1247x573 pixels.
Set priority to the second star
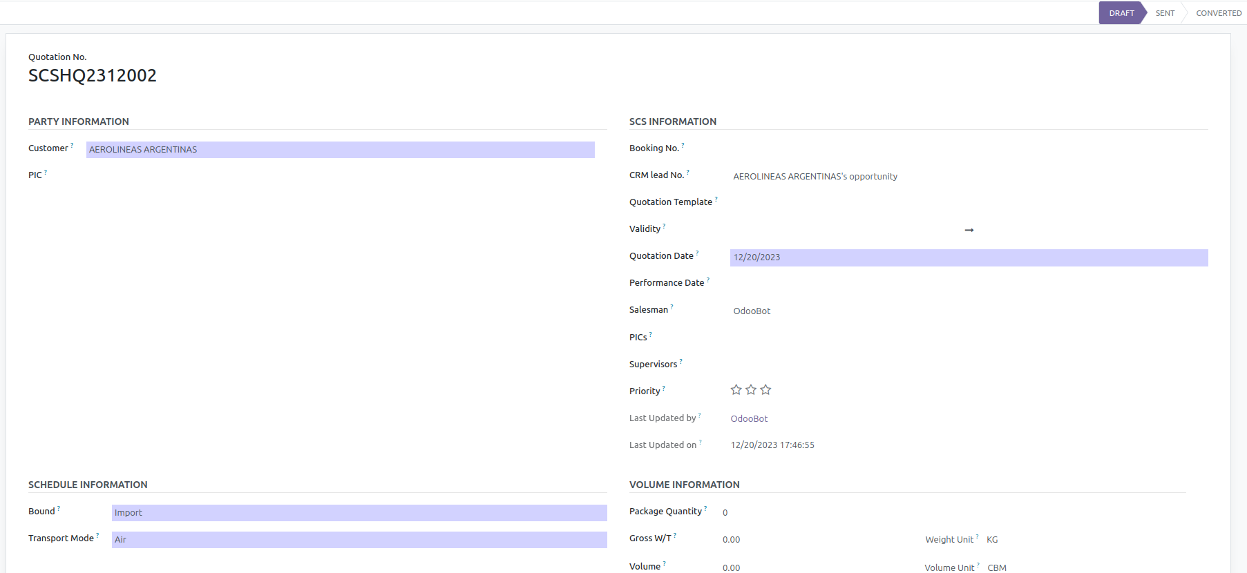point(751,390)
